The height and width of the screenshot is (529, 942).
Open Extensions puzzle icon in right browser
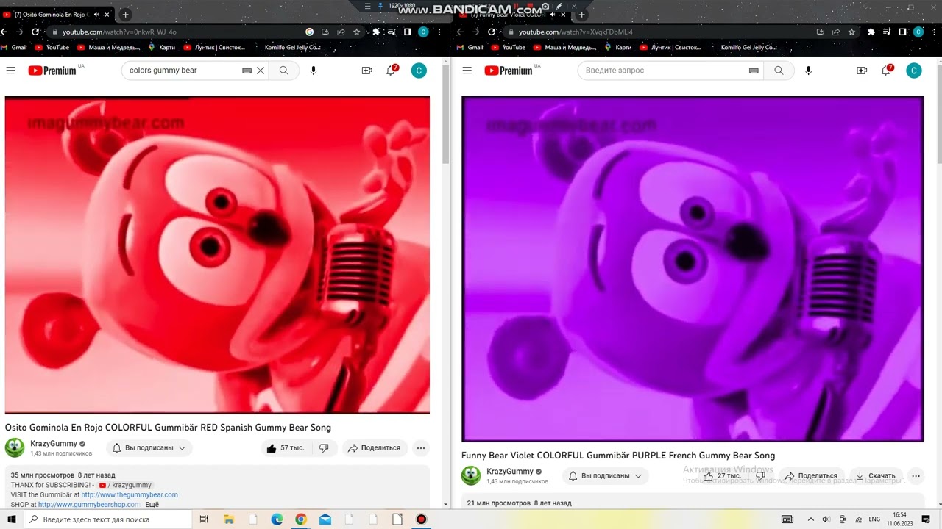click(x=871, y=32)
